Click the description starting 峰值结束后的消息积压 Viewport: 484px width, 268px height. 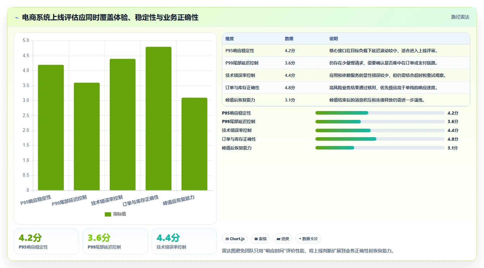[x=377, y=100]
